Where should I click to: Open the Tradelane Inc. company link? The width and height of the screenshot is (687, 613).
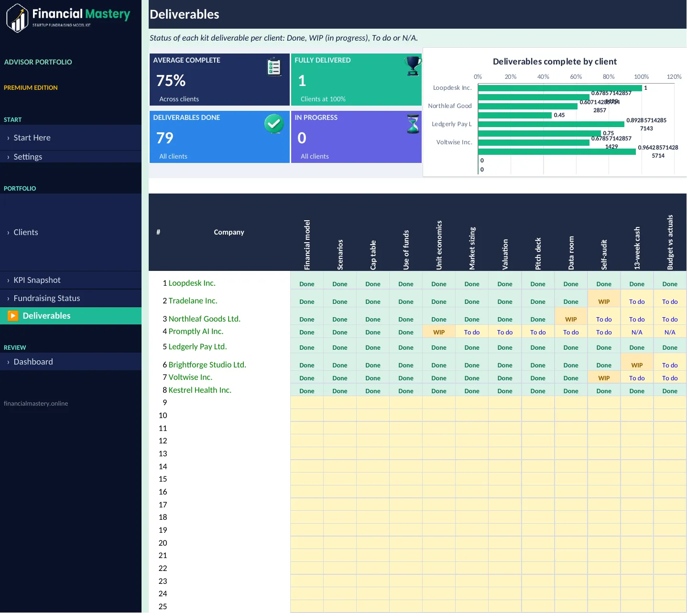point(193,301)
